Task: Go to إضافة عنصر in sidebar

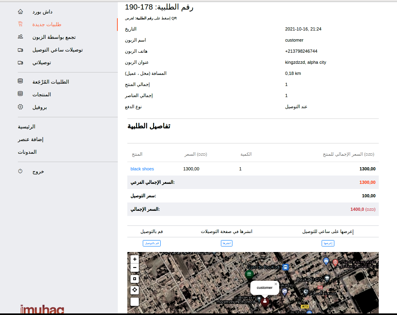Action: (31, 139)
